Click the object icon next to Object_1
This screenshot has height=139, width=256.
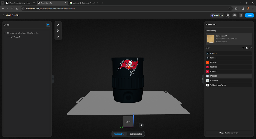coord(12,37)
